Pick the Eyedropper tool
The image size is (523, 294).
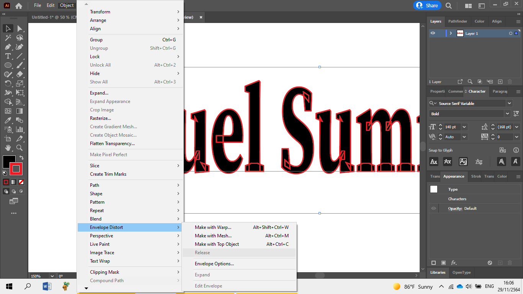coord(8,120)
